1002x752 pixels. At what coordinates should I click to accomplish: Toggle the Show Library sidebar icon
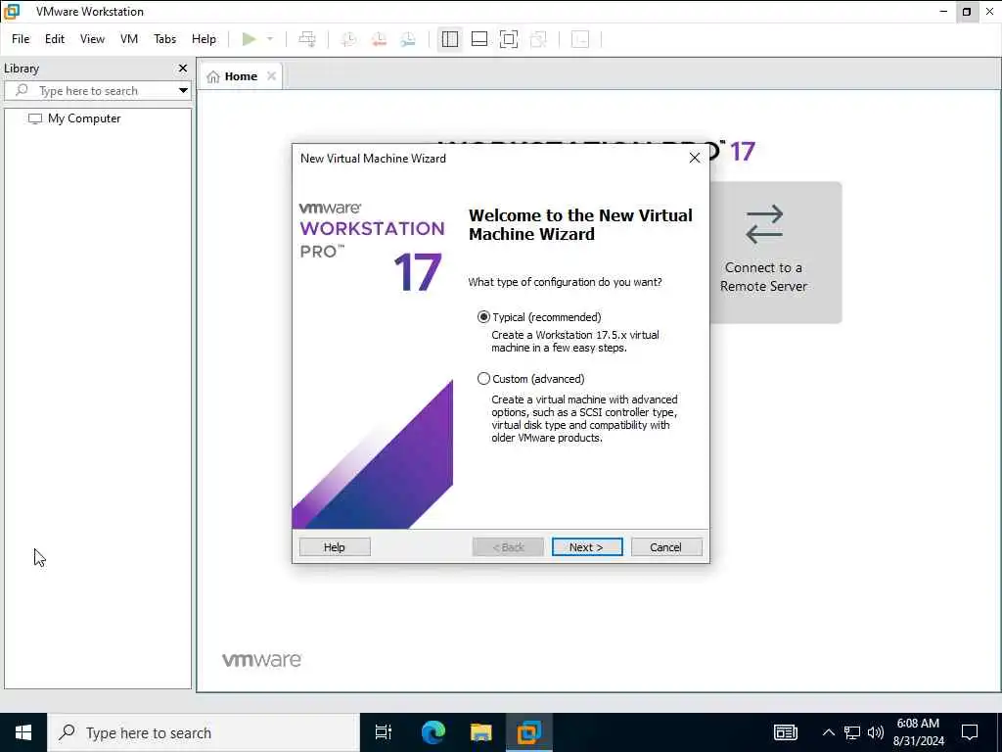450,39
